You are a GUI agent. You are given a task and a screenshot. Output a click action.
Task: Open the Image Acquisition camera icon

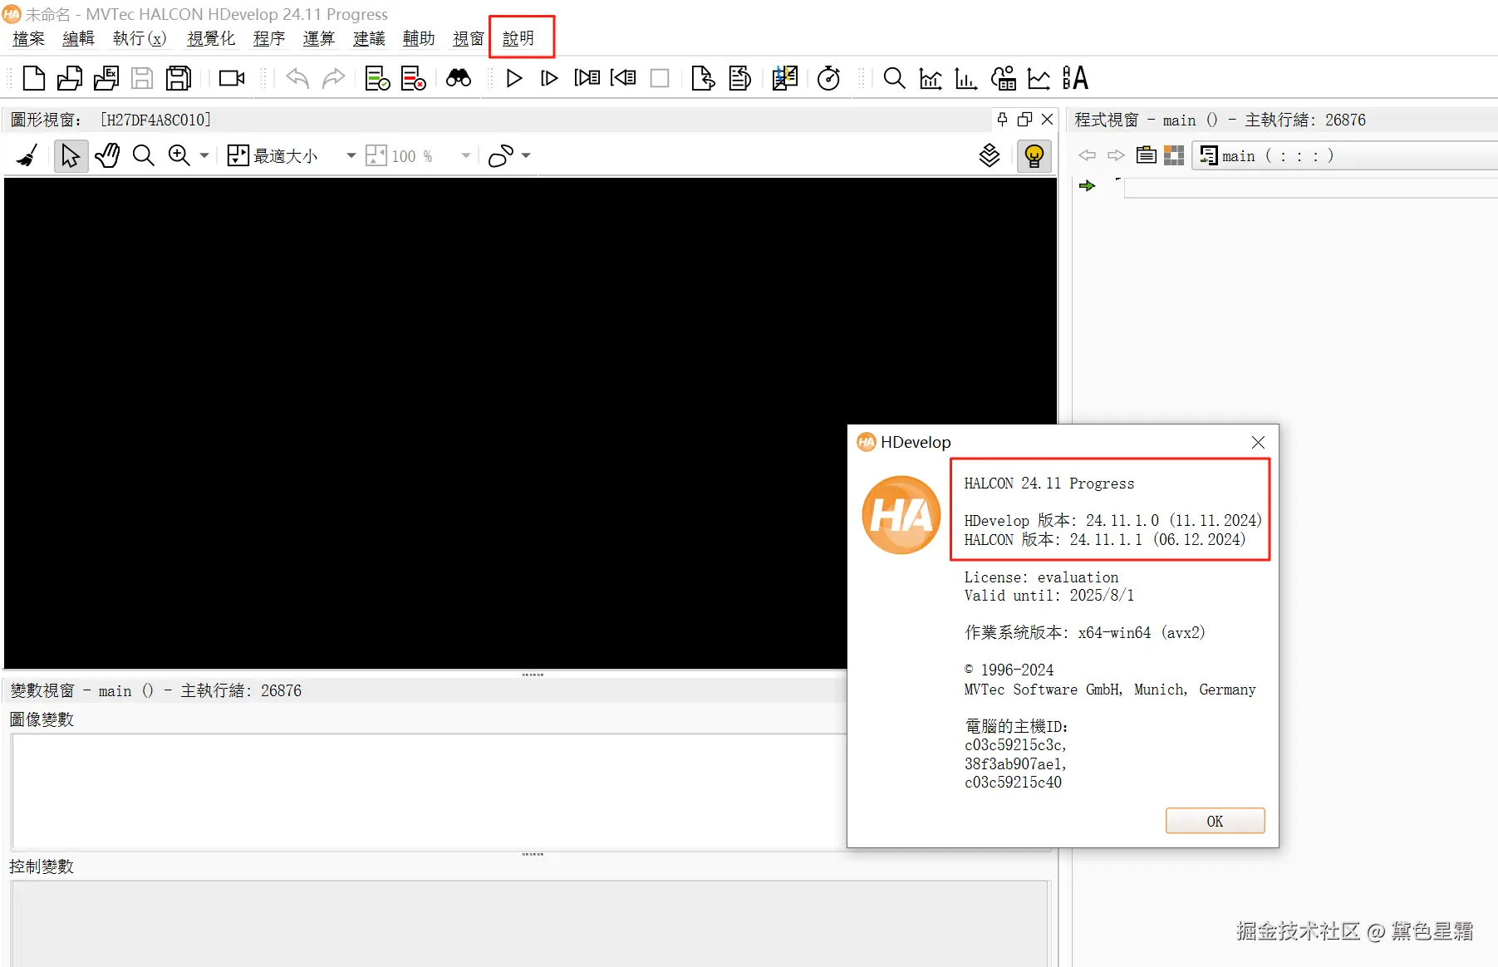point(232,78)
